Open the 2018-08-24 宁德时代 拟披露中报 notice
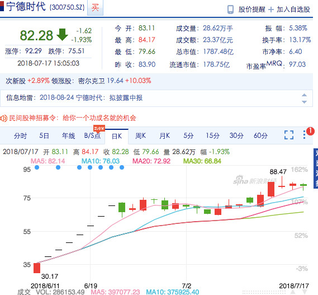This screenshot has height=295, width=318. point(91,98)
